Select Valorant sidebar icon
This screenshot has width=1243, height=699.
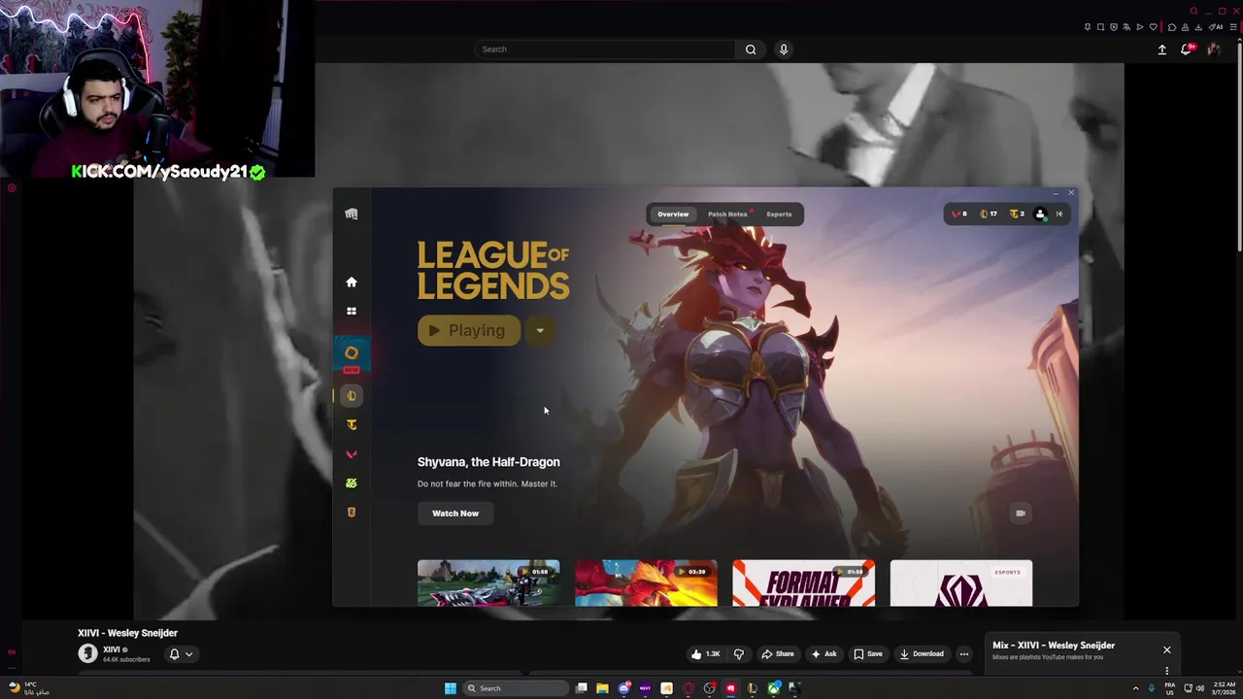pyautogui.click(x=352, y=453)
